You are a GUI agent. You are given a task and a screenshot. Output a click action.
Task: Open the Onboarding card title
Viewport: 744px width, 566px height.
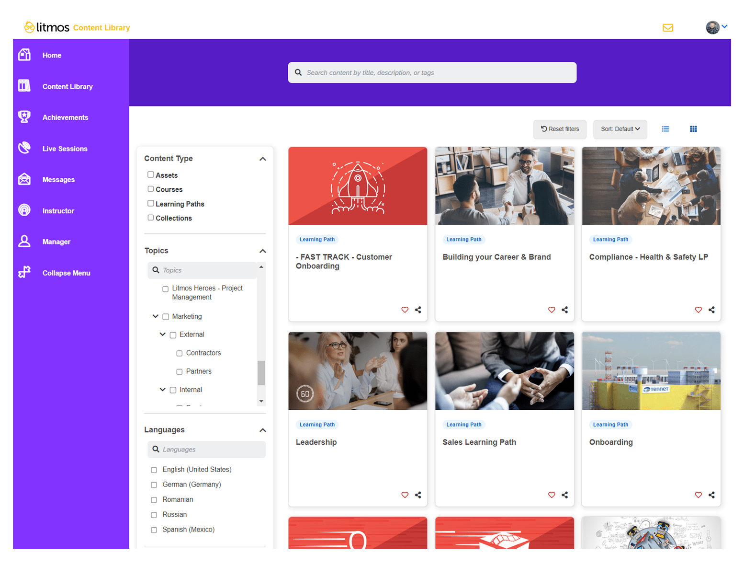[x=611, y=442]
